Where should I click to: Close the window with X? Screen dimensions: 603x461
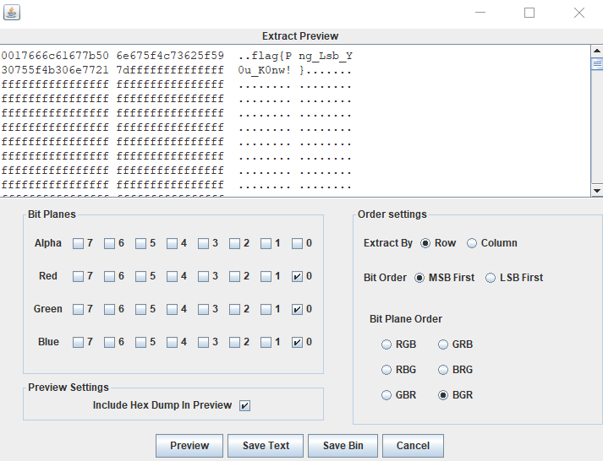(x=579, y=13)
